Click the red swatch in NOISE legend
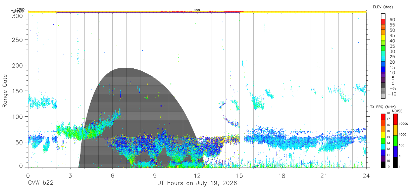Image resolution: width=412 pixels, height=190 pixels. click(395, 119)
